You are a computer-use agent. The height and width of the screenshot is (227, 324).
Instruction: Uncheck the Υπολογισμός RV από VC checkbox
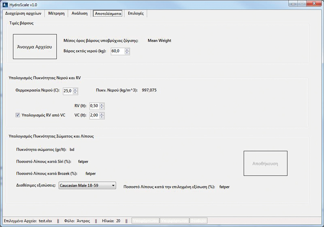pyautogui.click(x=17, y=116)
